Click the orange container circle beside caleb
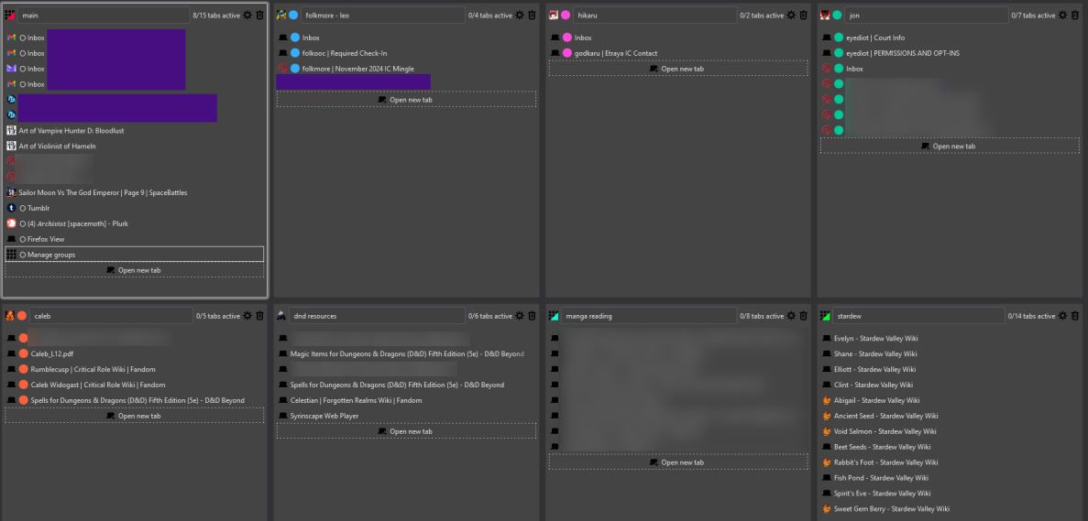1088x521 pixels. [22, 316]
